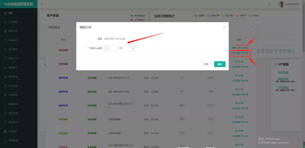
Task: Close the 编辑价格 dialog with X
Action: coord(224,27)
